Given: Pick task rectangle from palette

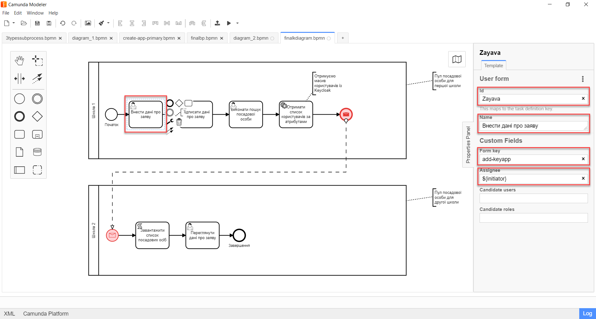Looking at the screenshot, I should coord(20,134).
